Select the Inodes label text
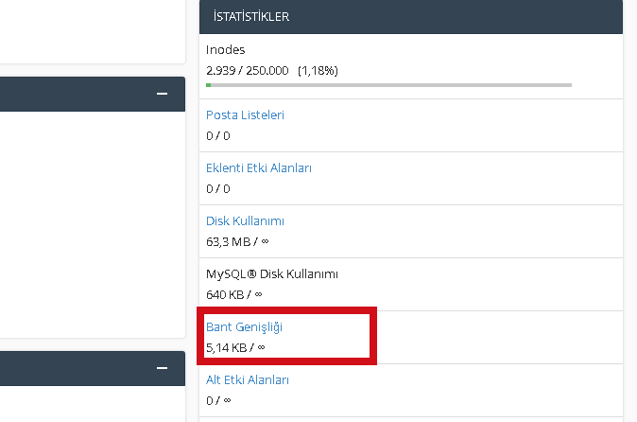 pos(226,49)
